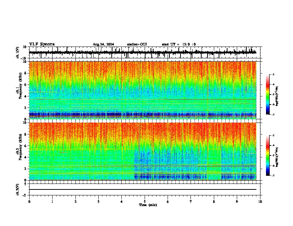
Task: Click the ch.2 spectrogram "6" kHz tick label
Action: 26,146
